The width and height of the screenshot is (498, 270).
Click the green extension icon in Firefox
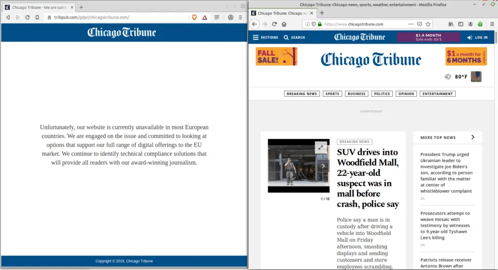click(x=480, y=24)
